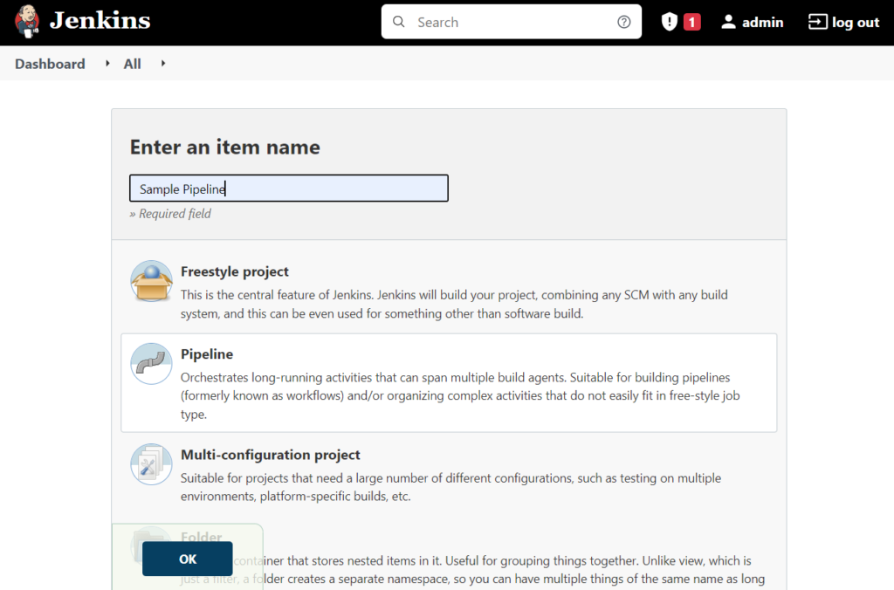The height and width of the screenshot is (590, 894).
Task: Click the Jenkins head logo
Action: click(x=26, y=21)
